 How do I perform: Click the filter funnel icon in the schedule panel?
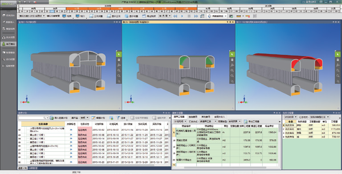coord(118,118)
